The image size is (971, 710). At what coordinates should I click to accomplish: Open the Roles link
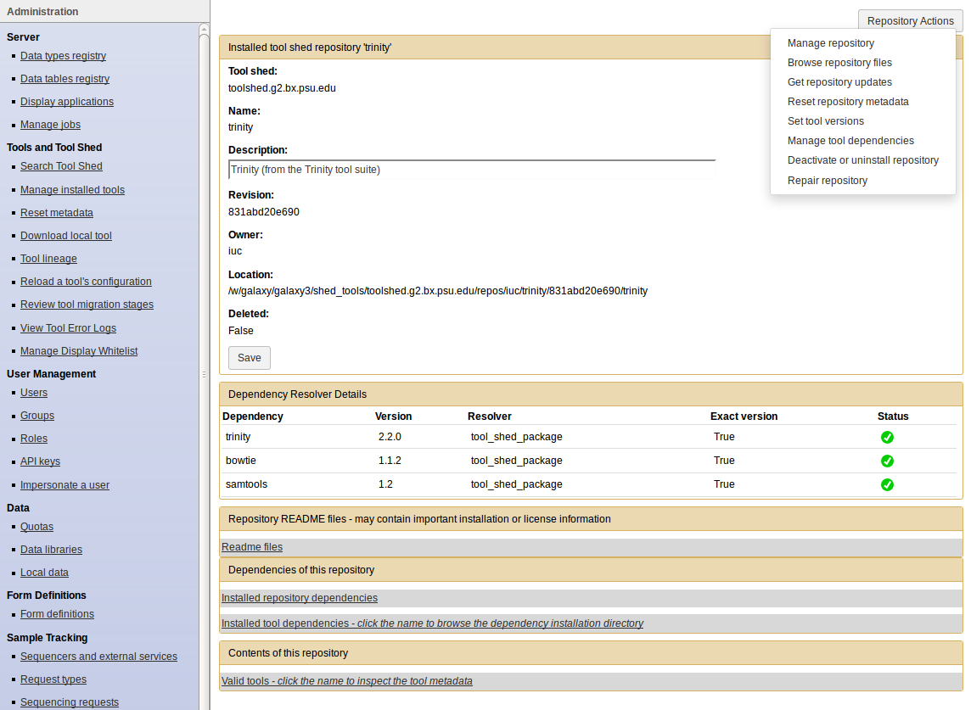(x=33, y=439)
